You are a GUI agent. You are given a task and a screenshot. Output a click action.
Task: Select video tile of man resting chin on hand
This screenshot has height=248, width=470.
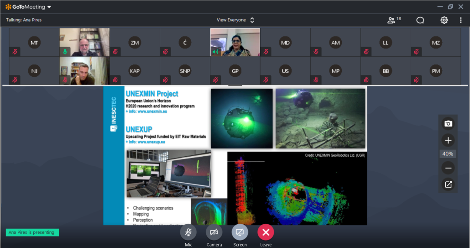tap(84, 71)
